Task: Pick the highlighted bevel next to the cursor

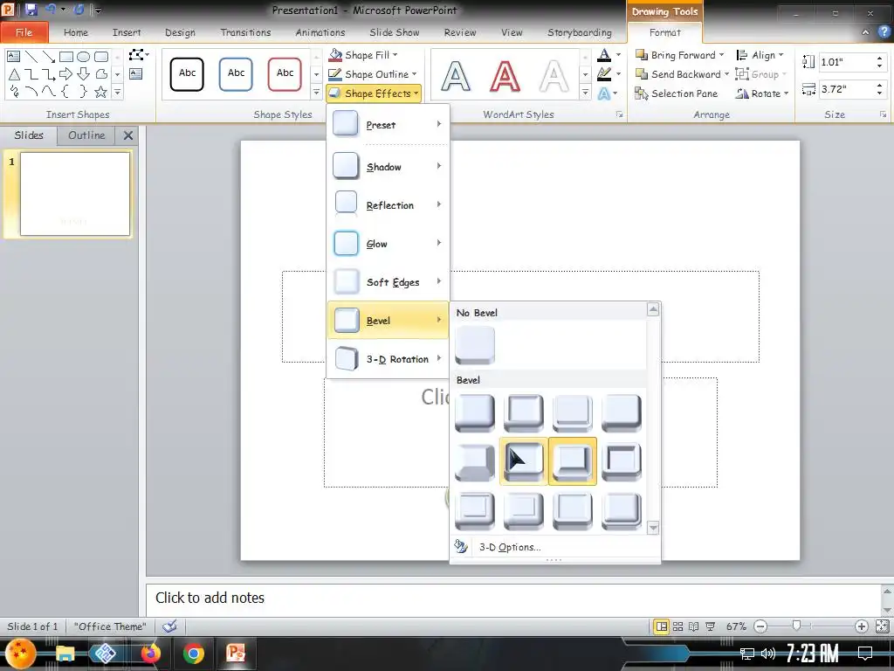Action: tap(573, 461)
